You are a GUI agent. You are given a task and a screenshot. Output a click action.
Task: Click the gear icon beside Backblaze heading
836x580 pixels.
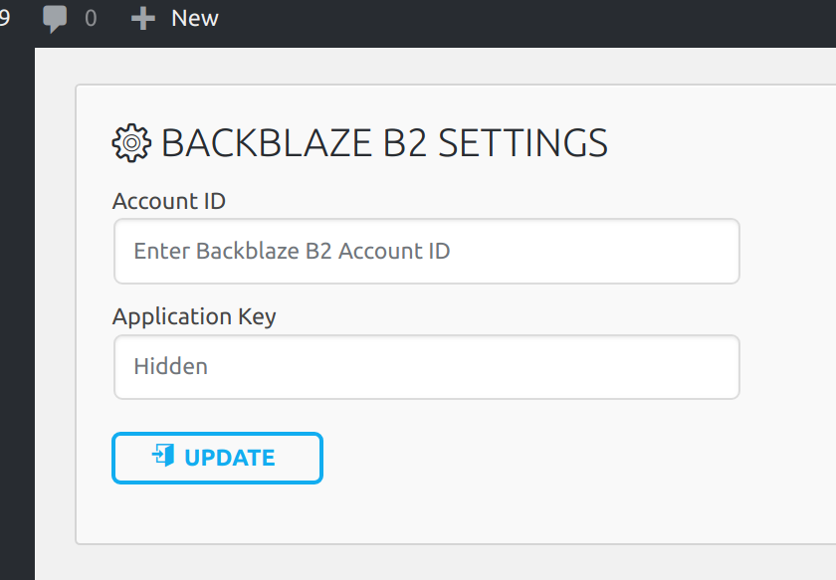point(131,144)
